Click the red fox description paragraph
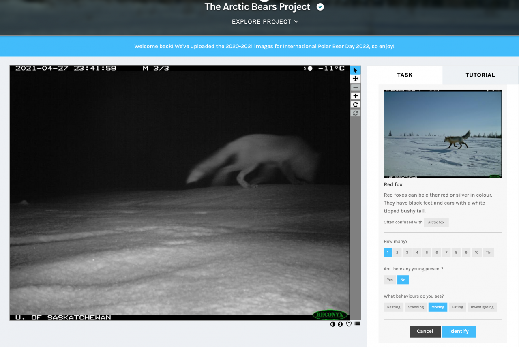This screenshot has width=519, height=347. [438, 203]
